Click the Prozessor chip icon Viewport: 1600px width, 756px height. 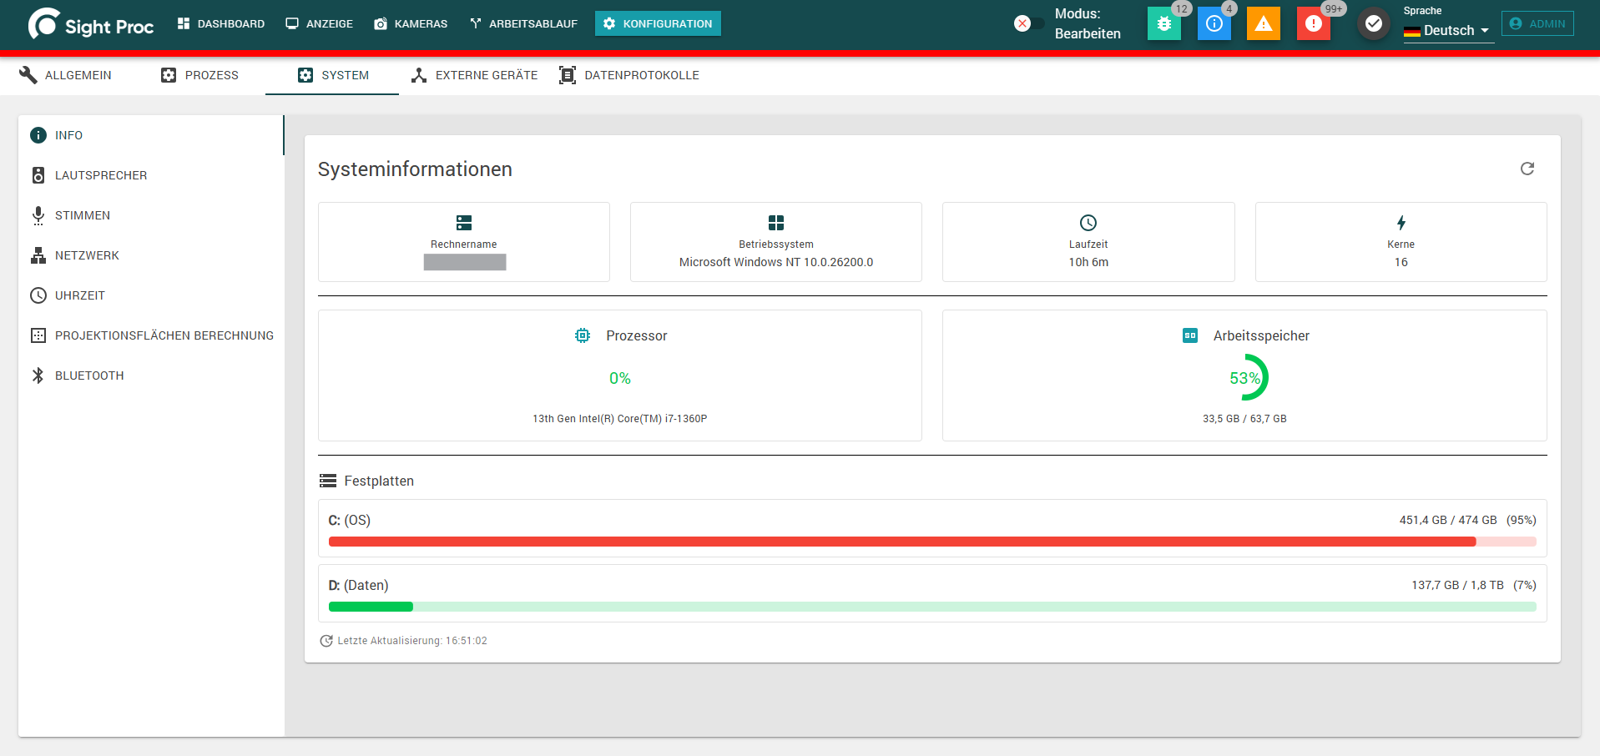click(x=583, y=335)
